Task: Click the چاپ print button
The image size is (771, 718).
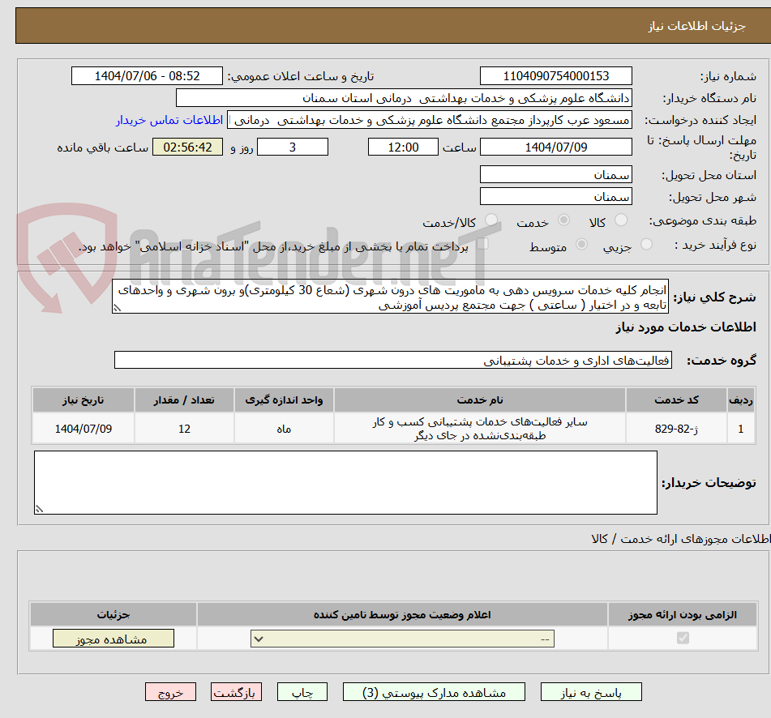Action: [x=302, y=691]
